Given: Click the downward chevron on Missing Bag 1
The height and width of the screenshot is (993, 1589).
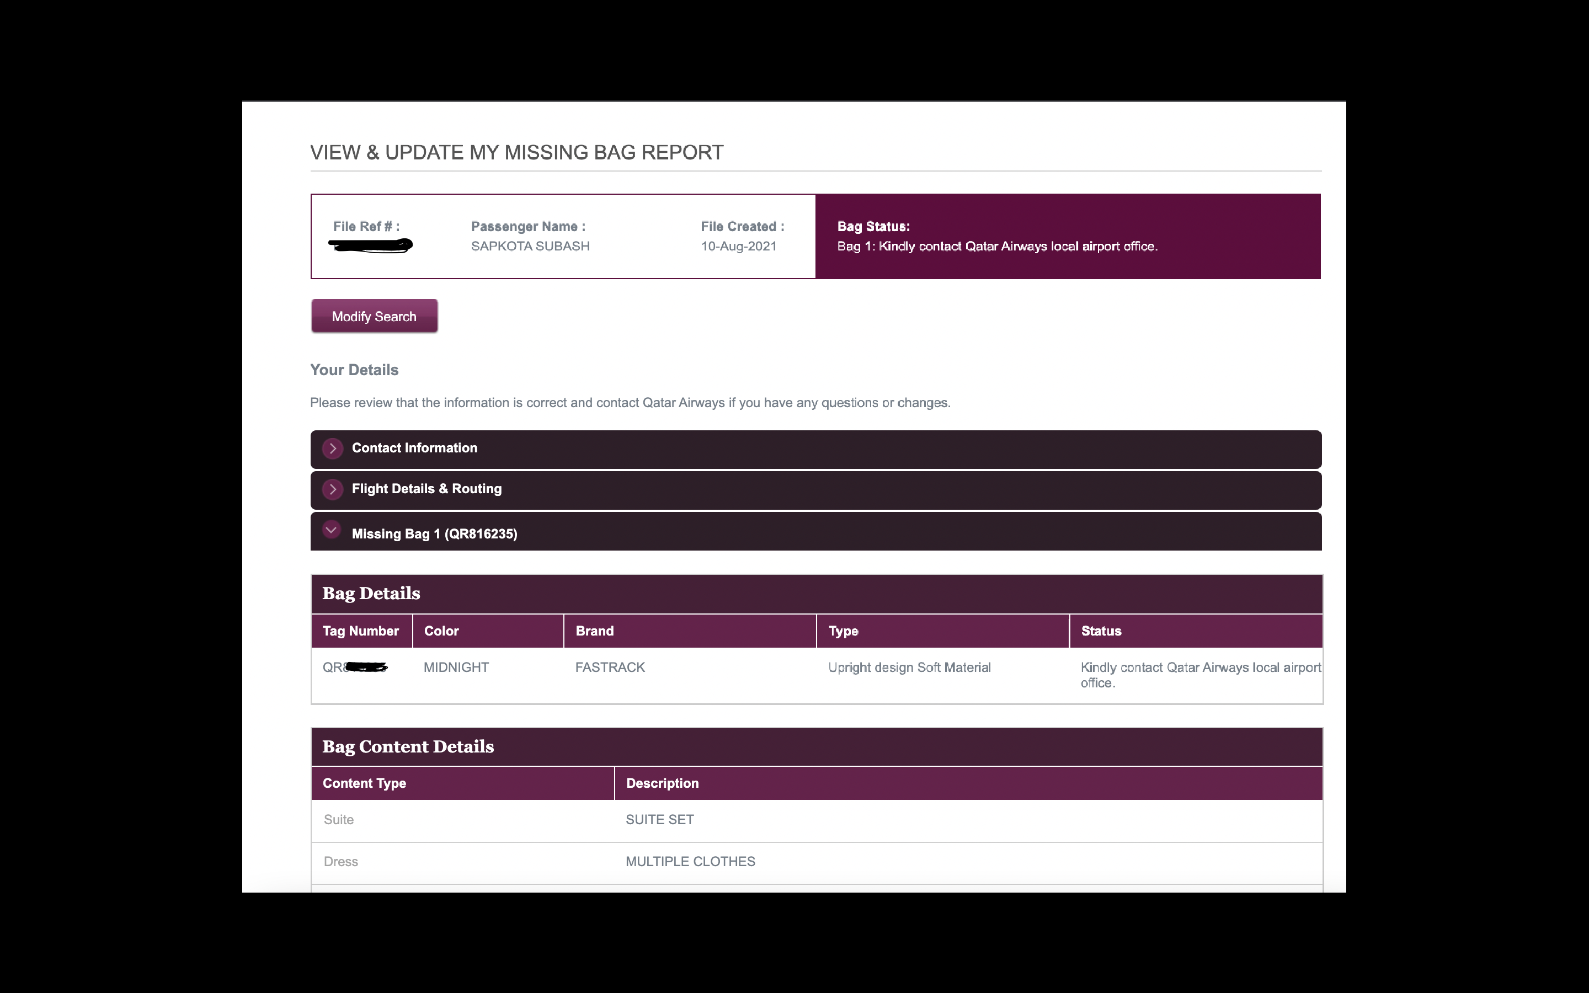Looking at the screenshot, I should (x=331, y=530).
